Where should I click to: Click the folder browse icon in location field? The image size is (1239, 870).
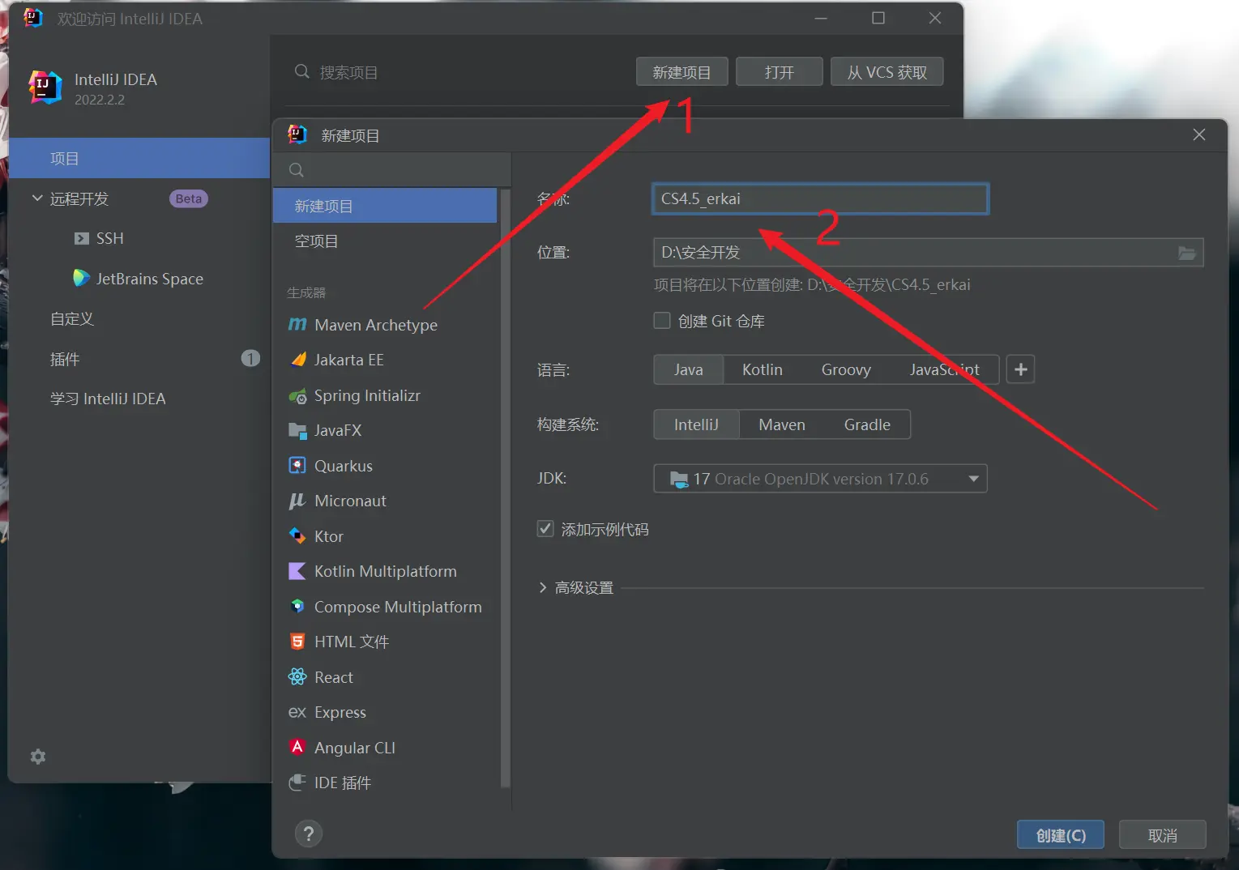click(1186, 254)
